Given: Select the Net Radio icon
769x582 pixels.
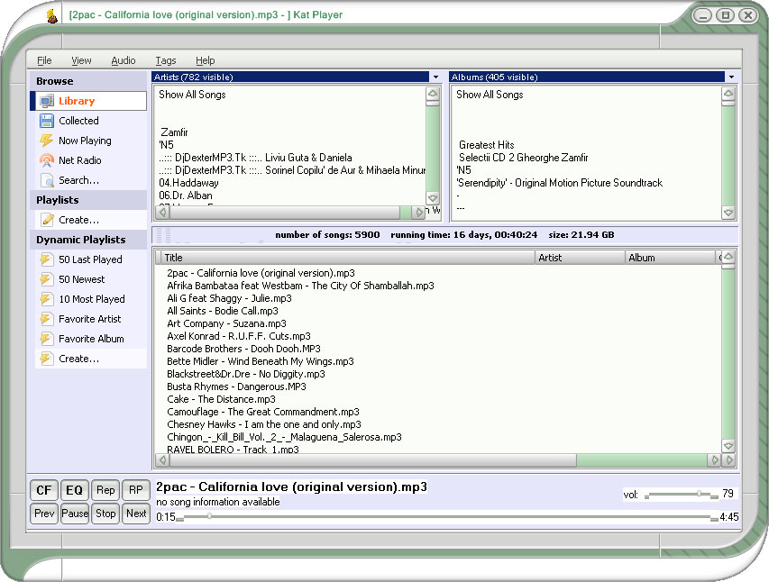Looking at the screenshot, I should tap(47, 160).
